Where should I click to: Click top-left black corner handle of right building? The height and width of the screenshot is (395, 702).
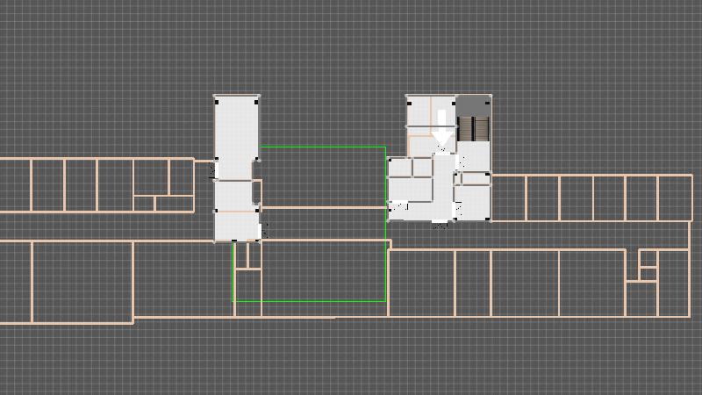tap(410, 103)
